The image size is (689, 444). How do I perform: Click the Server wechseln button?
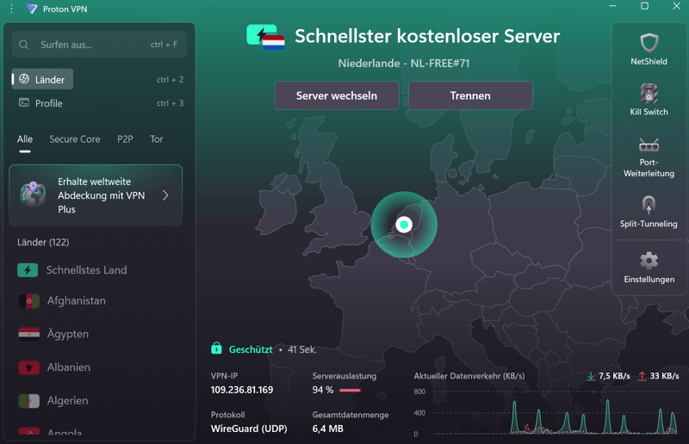point(337,96)
